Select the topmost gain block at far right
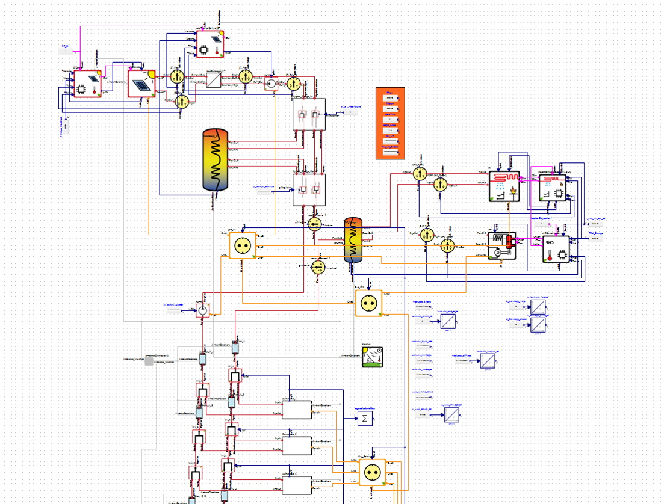Image resolution: width=664 pixels, height=504 pixels. tap(538, 307)
